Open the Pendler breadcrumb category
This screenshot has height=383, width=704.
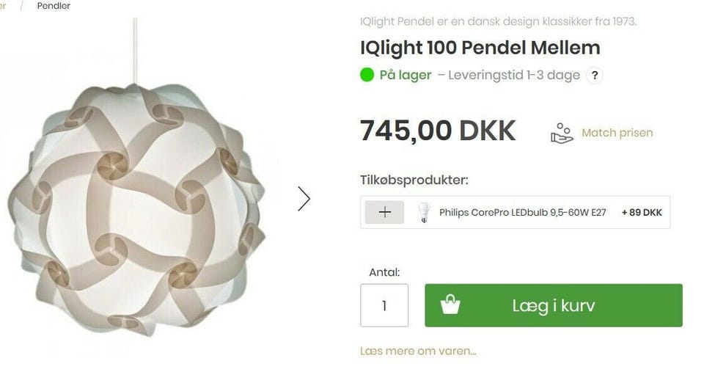click(54, 6)
